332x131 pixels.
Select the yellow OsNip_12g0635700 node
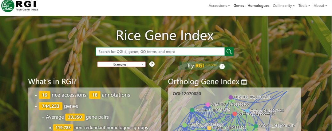(209, 128)
